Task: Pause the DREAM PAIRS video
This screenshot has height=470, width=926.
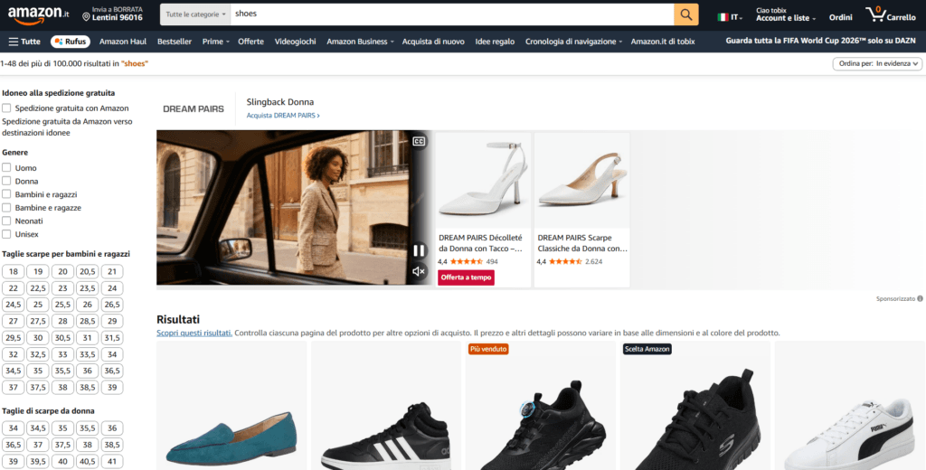Action: tap(419, 250)
